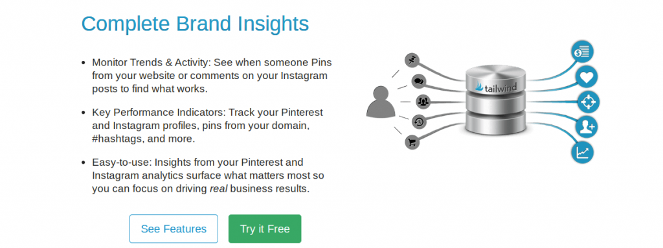Click the Complete Brand Insights heading
The height and width of the screenshot is (248, 663).
pyautogui.click(x=195, y=24)
